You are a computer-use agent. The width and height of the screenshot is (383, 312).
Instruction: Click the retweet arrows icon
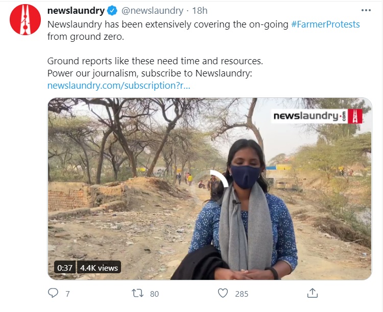(137, 293)
